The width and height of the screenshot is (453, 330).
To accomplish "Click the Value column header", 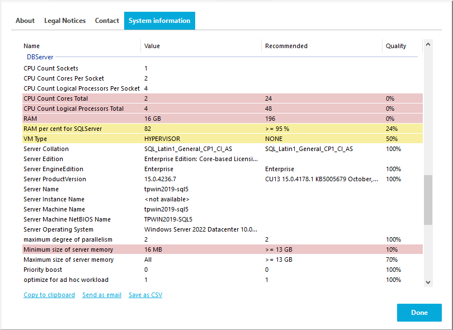I will pyautogui.click(x=152, y=46).
